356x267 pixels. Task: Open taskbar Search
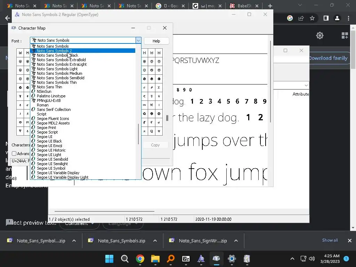[x=125, y=259]
